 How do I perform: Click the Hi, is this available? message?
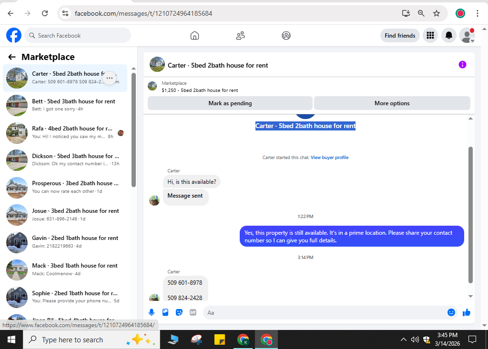tap(192, 182)
